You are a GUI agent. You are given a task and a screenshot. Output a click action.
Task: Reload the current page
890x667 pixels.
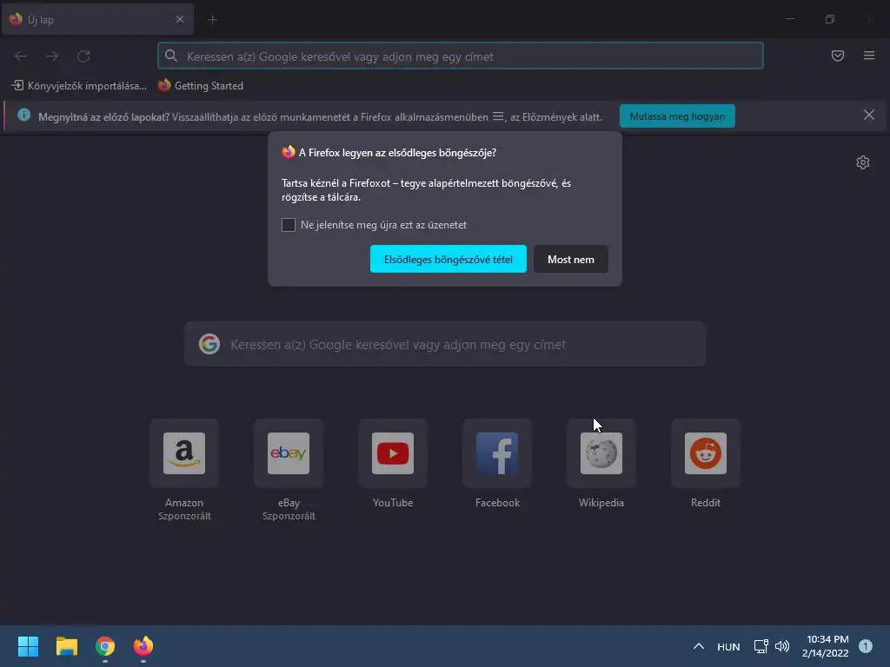pos(83,56)
